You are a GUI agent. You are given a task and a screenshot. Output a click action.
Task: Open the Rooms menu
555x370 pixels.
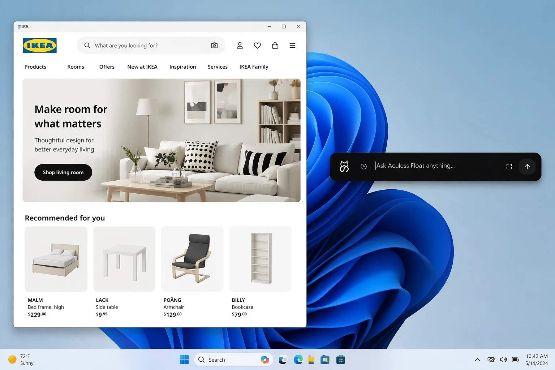click(76, 67)
